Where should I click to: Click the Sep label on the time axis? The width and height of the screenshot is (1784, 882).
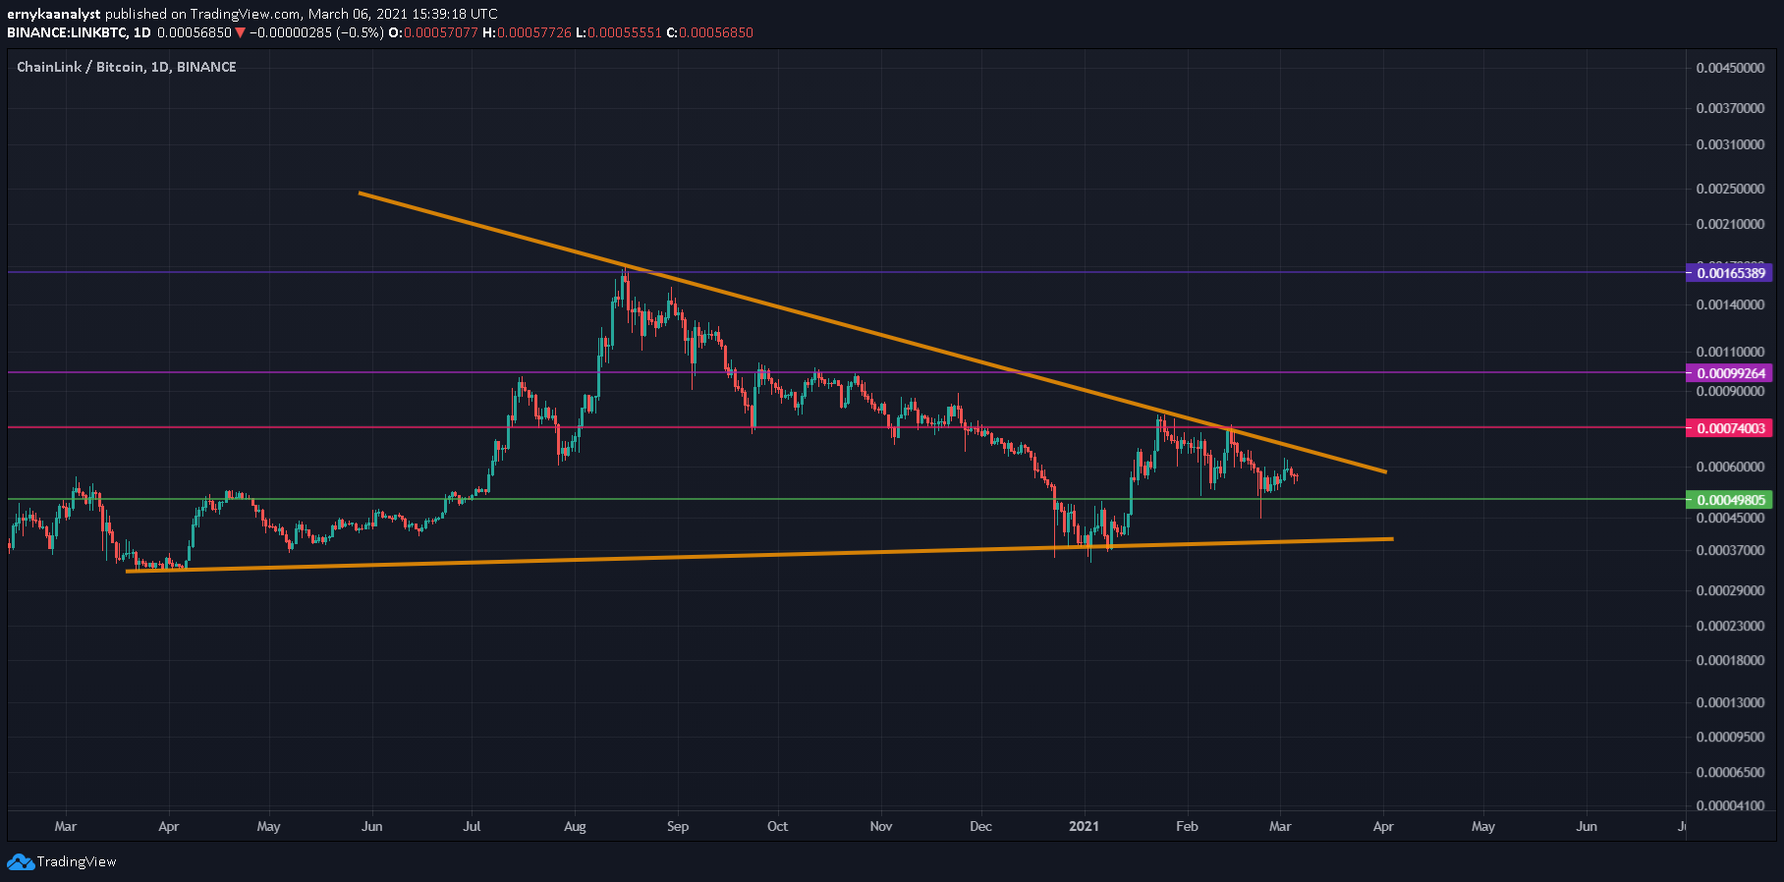click(678, 826)
